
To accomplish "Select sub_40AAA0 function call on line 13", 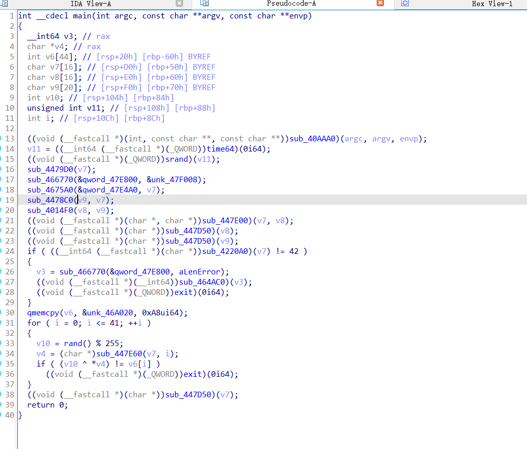I will pos(312,139).
